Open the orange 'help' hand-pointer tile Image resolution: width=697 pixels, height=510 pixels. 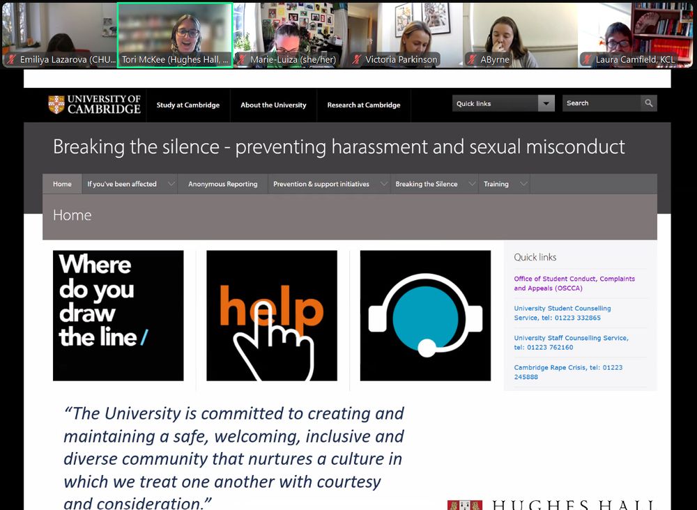tap(272, 316)
